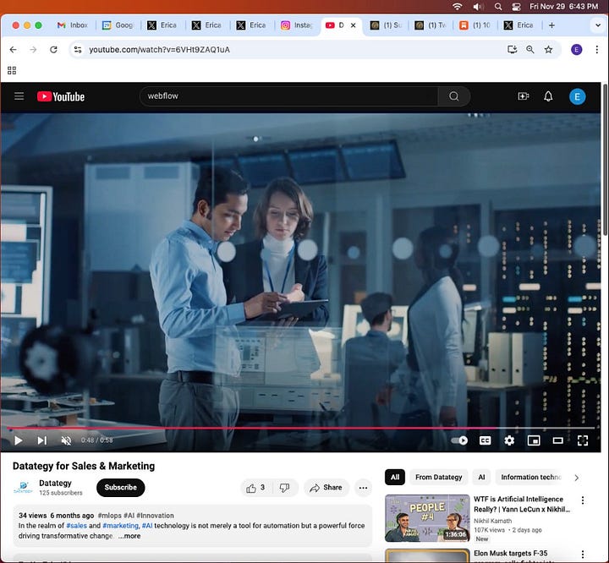The width and height of the screenshot is (609, 563).
Task: Open the apps grid in bookmarks bar
Action: pyautogui.click(x=12, y=70)
